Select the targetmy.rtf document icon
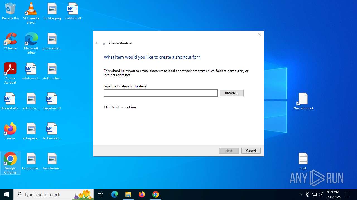Screen dimensions: 357x200 [x=52, y=102]
